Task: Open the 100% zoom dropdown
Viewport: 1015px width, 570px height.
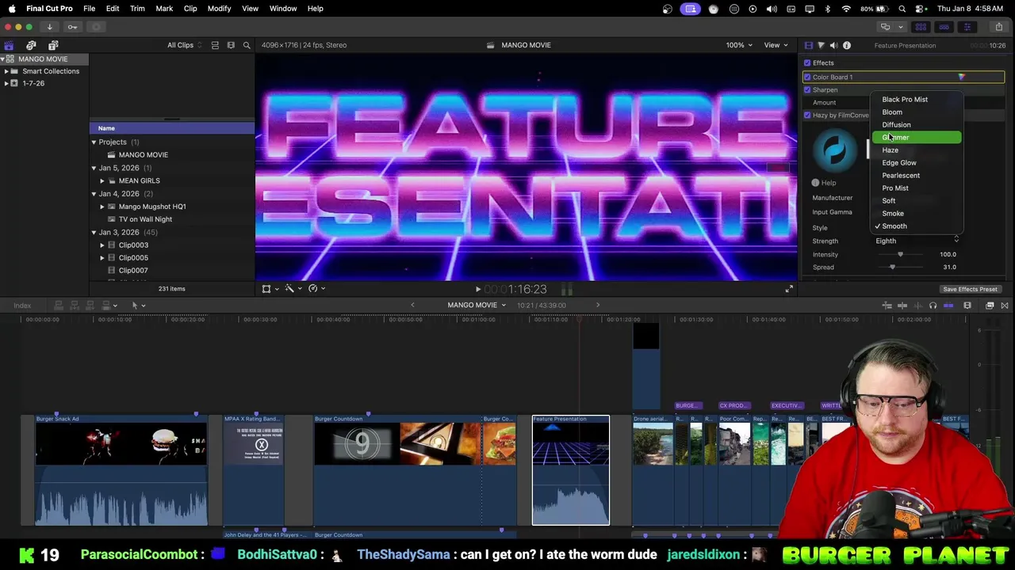Action: 739,45
